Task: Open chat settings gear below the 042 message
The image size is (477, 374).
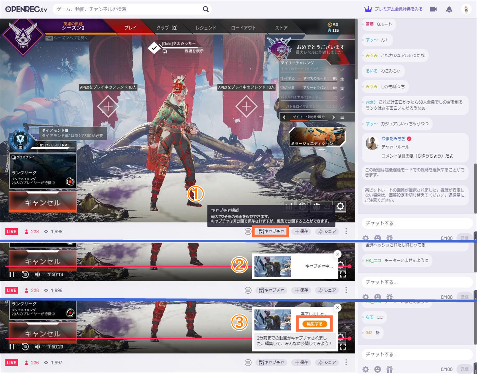Action: [x=366, y=369]
